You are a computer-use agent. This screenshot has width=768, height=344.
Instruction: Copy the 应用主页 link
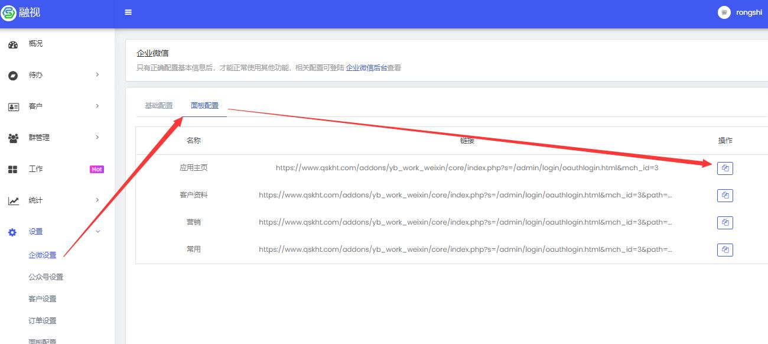coord(725,168)
